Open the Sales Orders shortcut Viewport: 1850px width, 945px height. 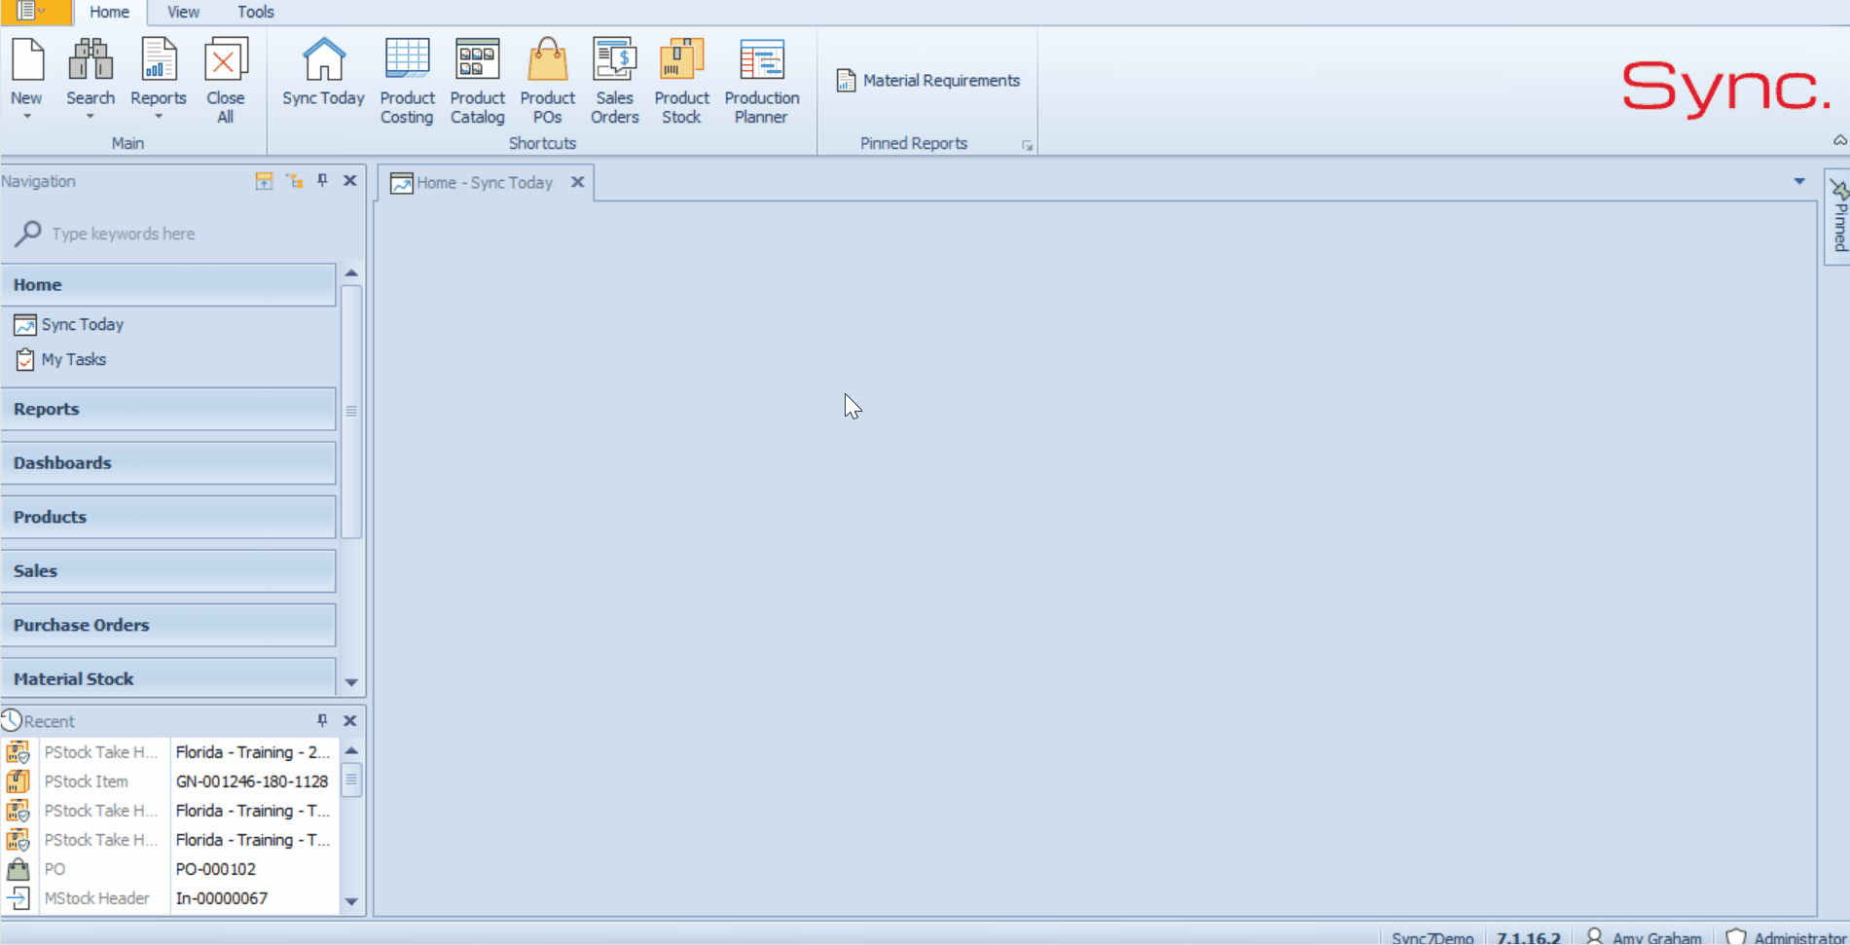pos(615,82)
